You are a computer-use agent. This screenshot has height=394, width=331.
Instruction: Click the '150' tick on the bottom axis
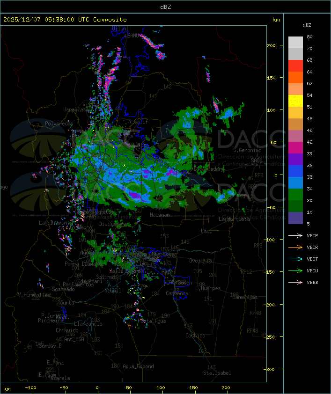[193, 388]
